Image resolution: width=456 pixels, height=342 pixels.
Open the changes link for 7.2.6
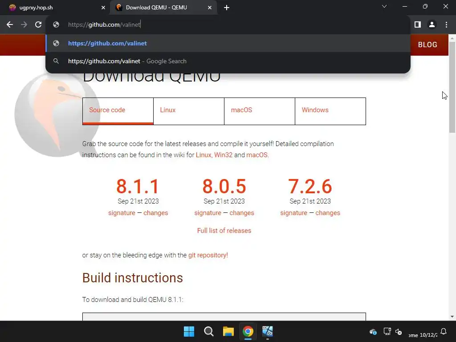(x=328, y=213)
